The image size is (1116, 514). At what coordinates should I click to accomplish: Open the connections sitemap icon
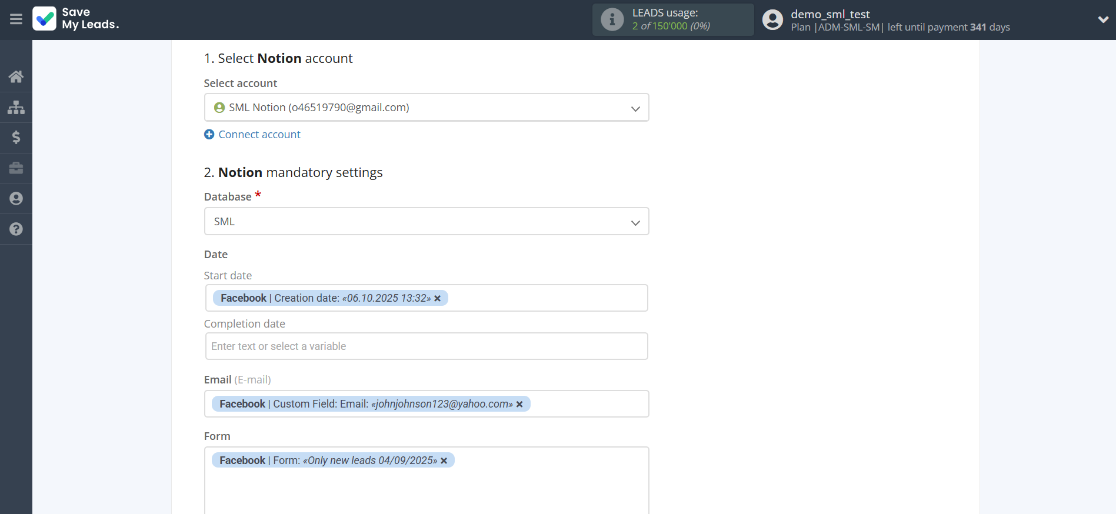16,107
